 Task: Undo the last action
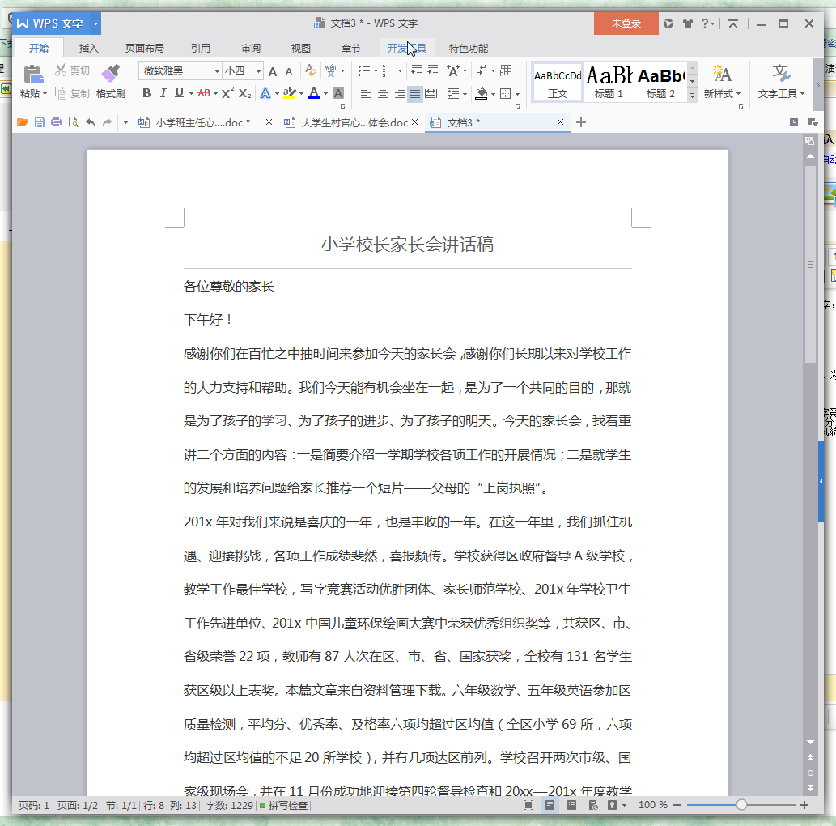[90, 123]
